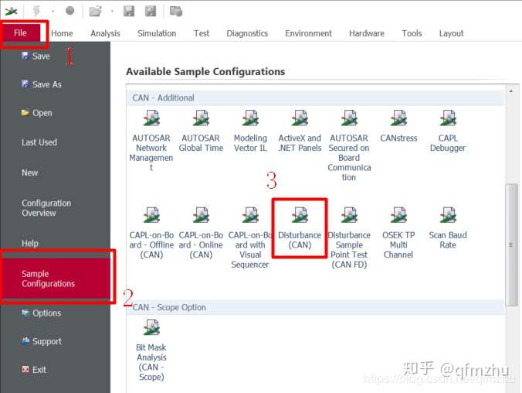Click the open folder icon in quick toolbar
Image resolution: width=522 pixels, height=393 pixels.
point(95,12)
